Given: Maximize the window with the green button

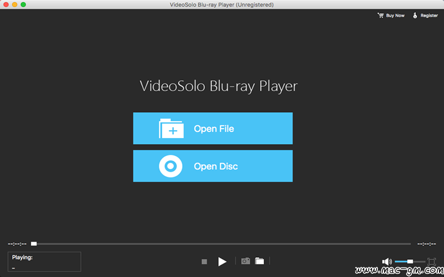Looking at the screenshot, I should coord(23,4).
